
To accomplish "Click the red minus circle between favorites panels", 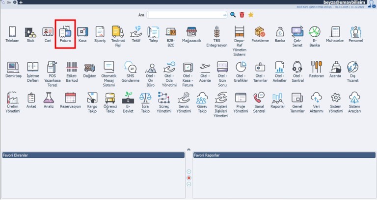I will point(189,177).
